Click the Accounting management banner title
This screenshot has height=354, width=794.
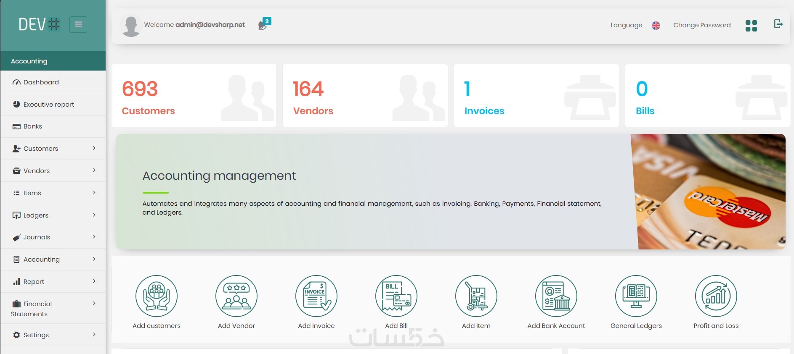coord(219,176)
